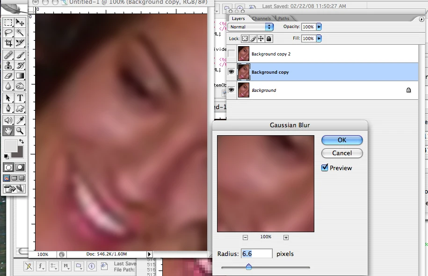Open the folder popup in BBEdit toolbar

tap(79, 266)
